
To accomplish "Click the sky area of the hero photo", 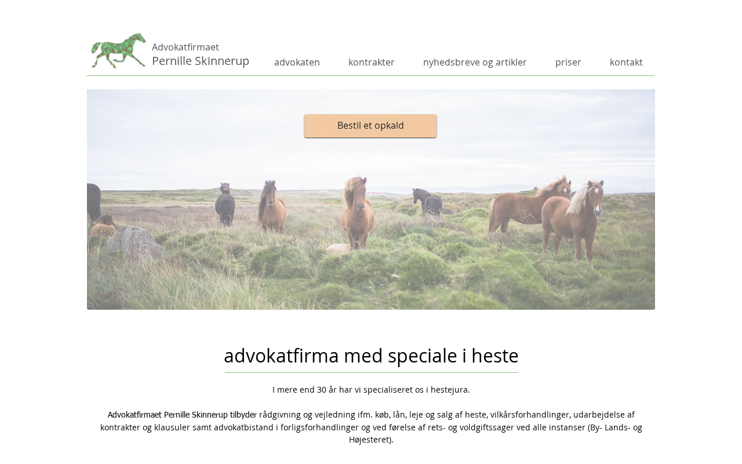I will click(522, 133).
